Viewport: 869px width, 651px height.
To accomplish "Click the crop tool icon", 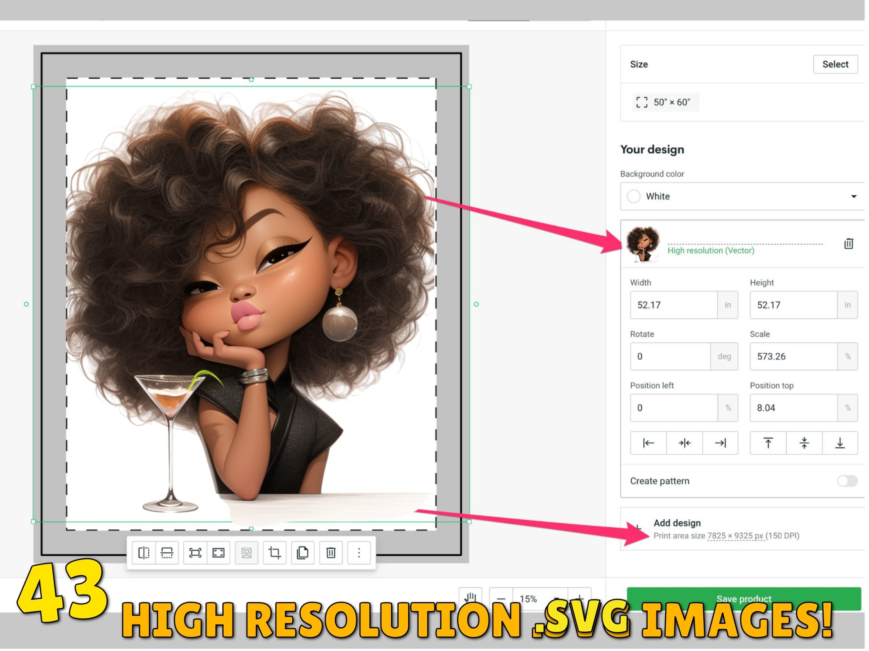I will (275, 553).
